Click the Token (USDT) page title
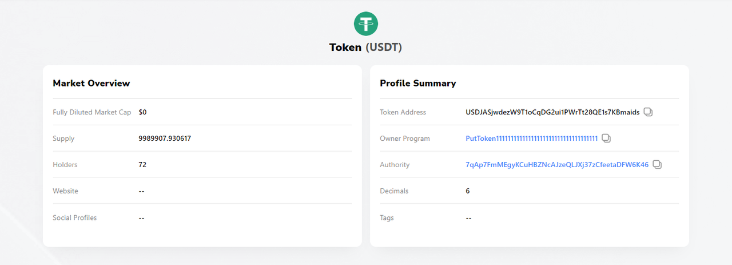This screenshot has height=265, width=732. (x=365, y=48)
